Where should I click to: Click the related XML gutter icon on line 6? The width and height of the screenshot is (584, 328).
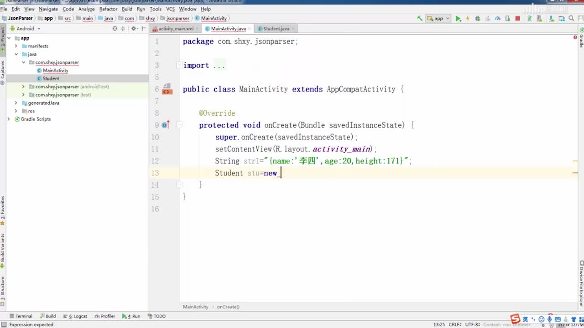tap(167, 89)
